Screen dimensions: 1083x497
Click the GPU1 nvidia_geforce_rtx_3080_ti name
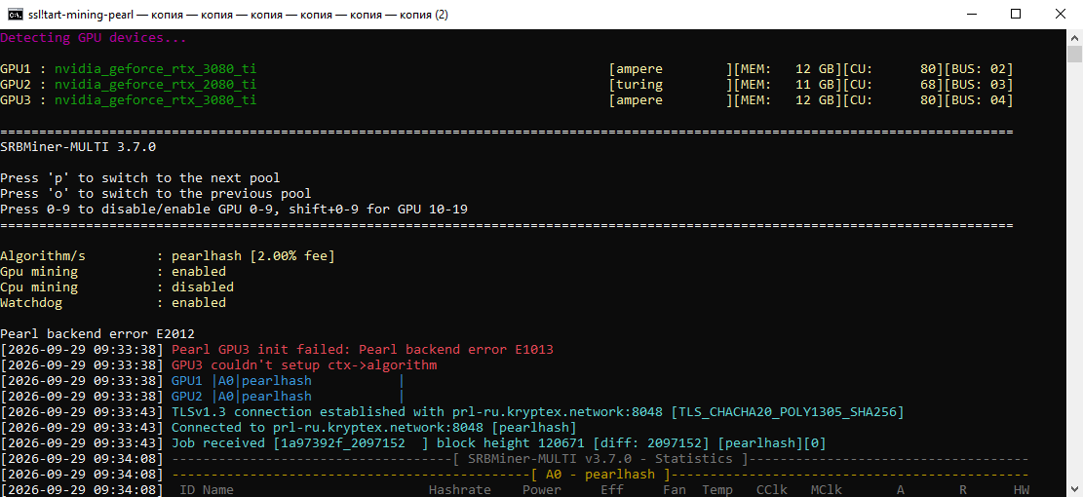155,69
